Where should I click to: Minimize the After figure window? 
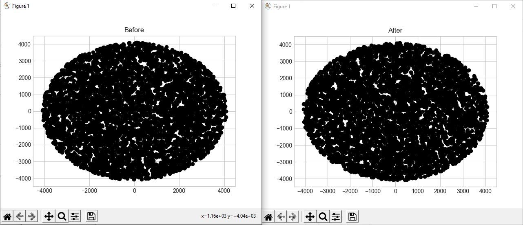(x=476, y=6)
